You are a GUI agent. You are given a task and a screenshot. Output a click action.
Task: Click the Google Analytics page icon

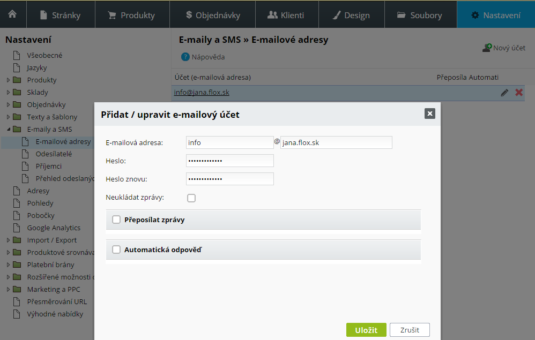[x=17, y=228]
